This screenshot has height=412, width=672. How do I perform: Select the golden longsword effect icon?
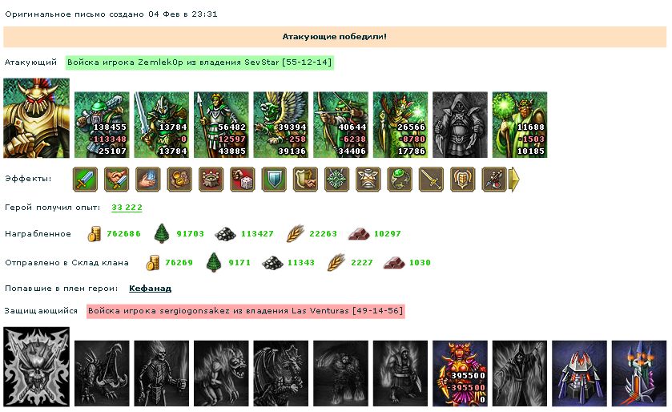431,179
